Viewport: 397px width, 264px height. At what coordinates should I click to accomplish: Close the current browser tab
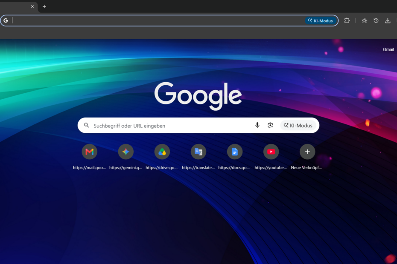32,6
